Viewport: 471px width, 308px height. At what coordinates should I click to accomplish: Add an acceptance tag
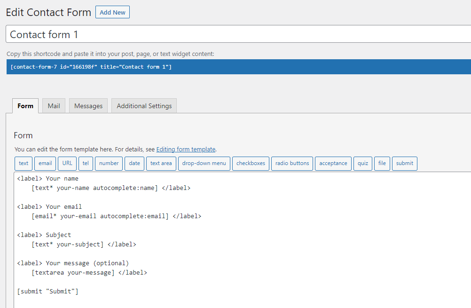coord(333,163)
